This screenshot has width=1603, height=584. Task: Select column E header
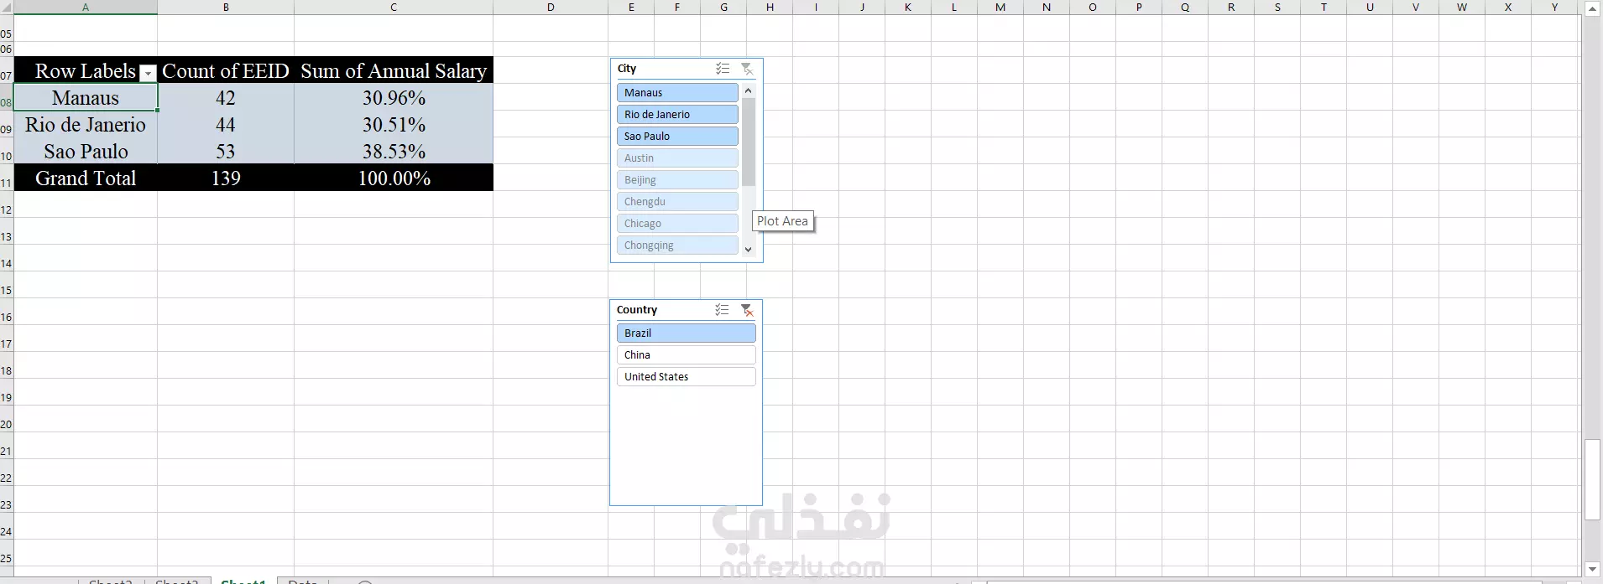(x=631, y=7)
